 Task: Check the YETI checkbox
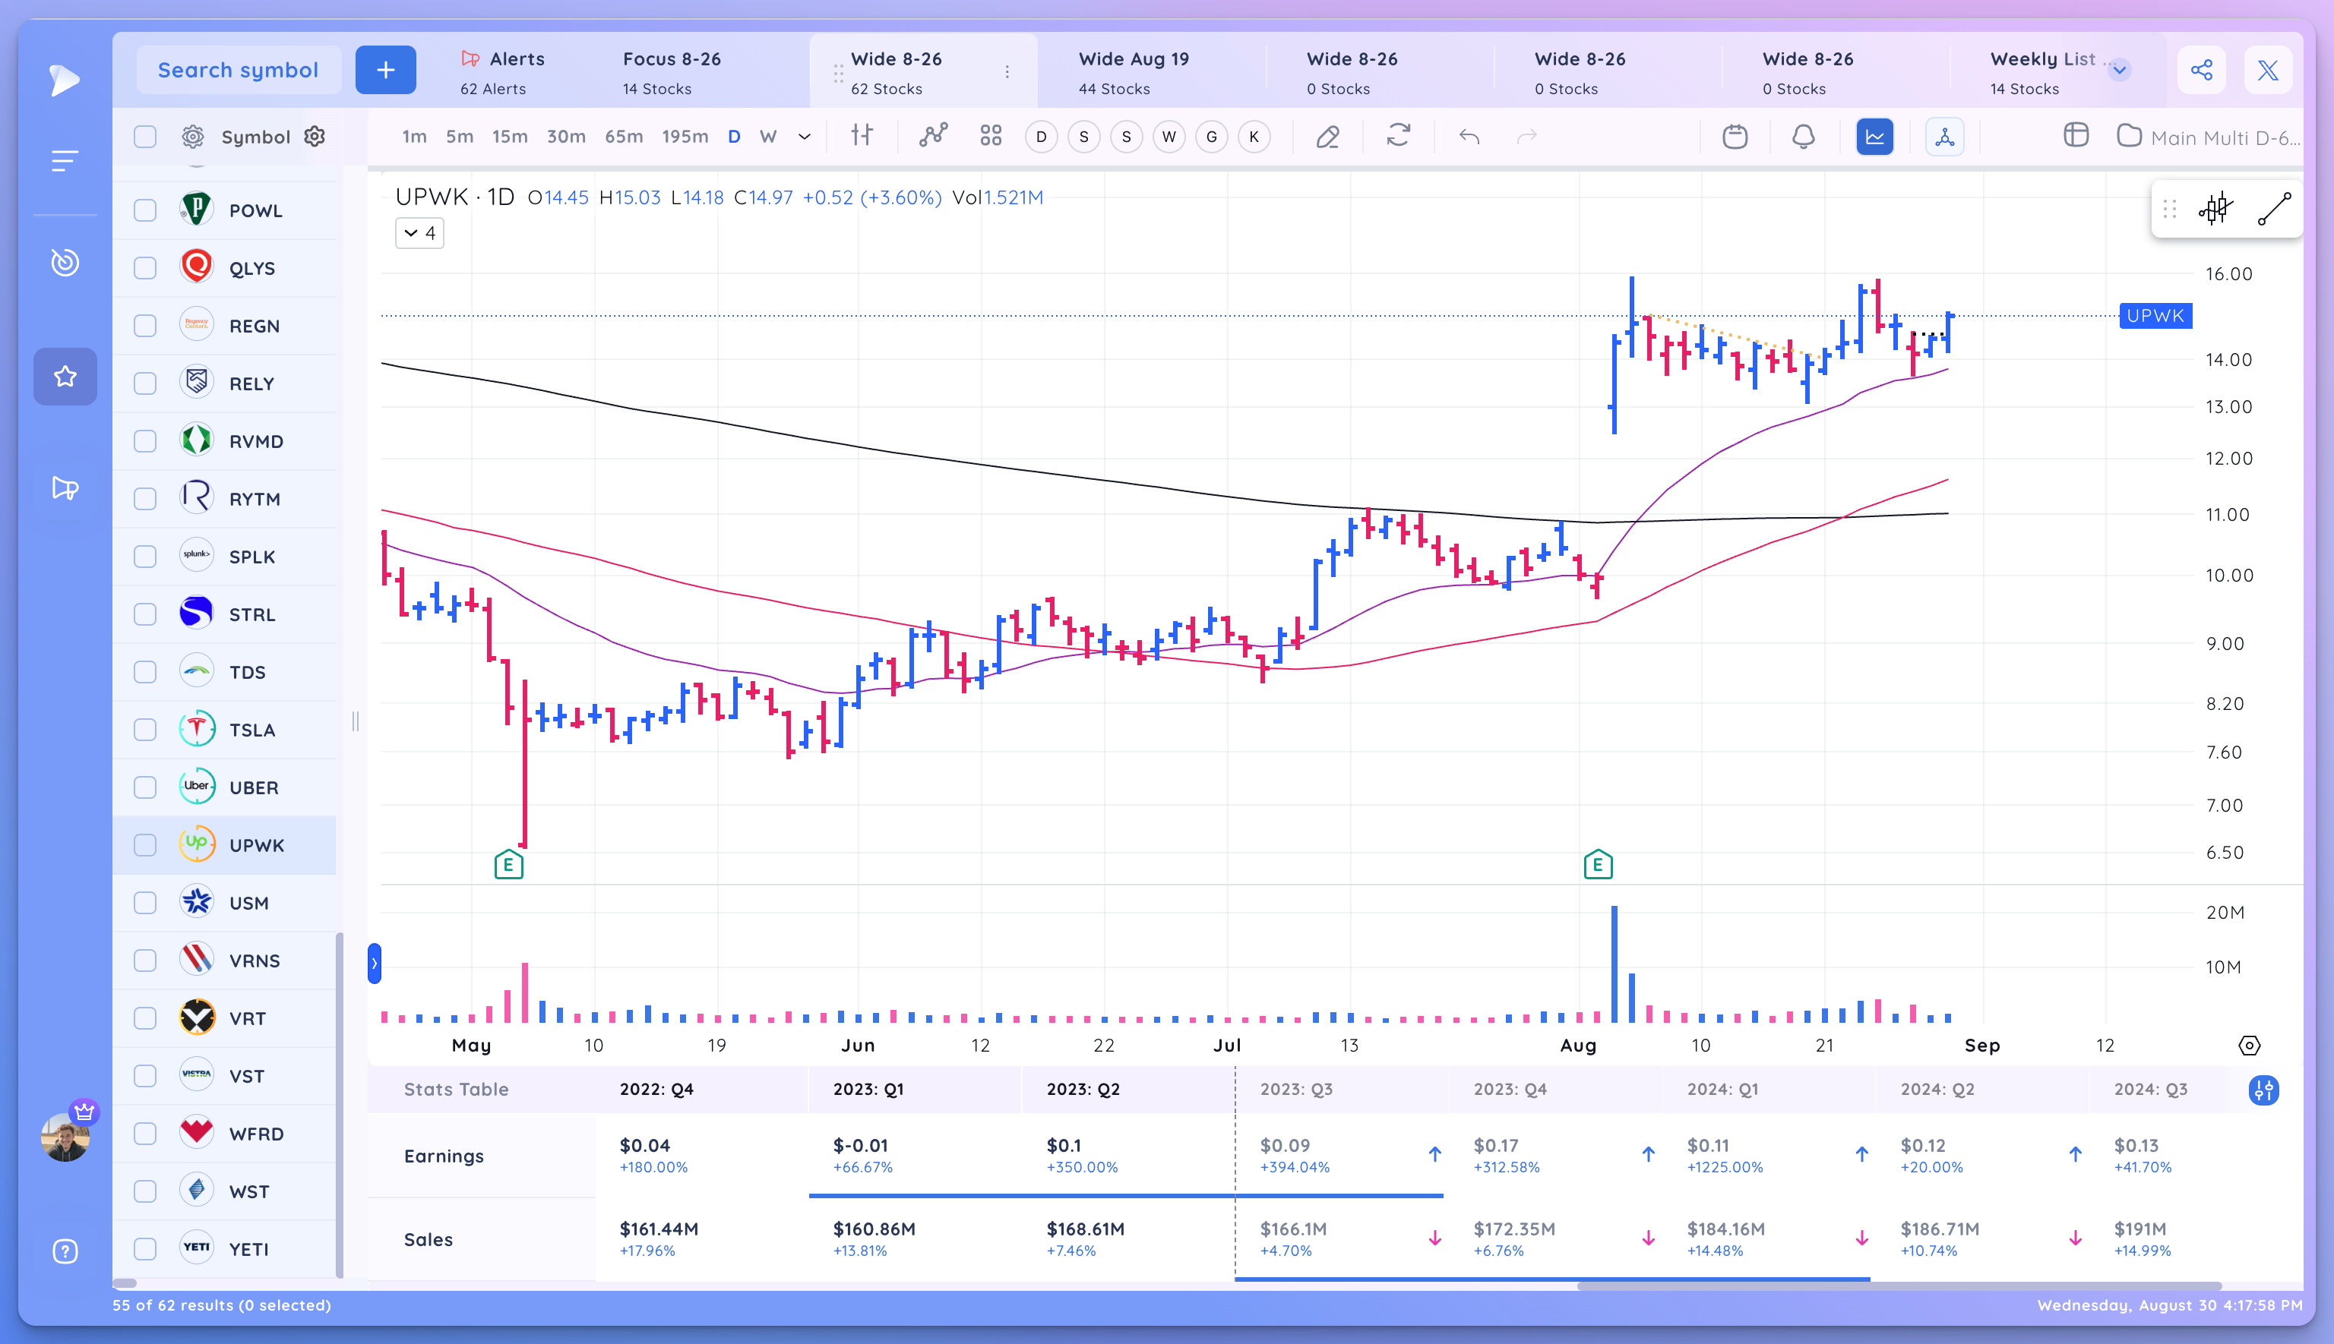145,1249
